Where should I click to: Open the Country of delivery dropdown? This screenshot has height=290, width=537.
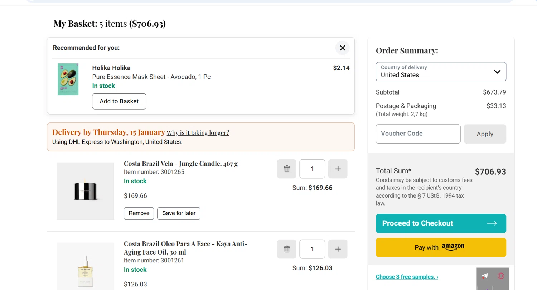(x=441, y=72)
